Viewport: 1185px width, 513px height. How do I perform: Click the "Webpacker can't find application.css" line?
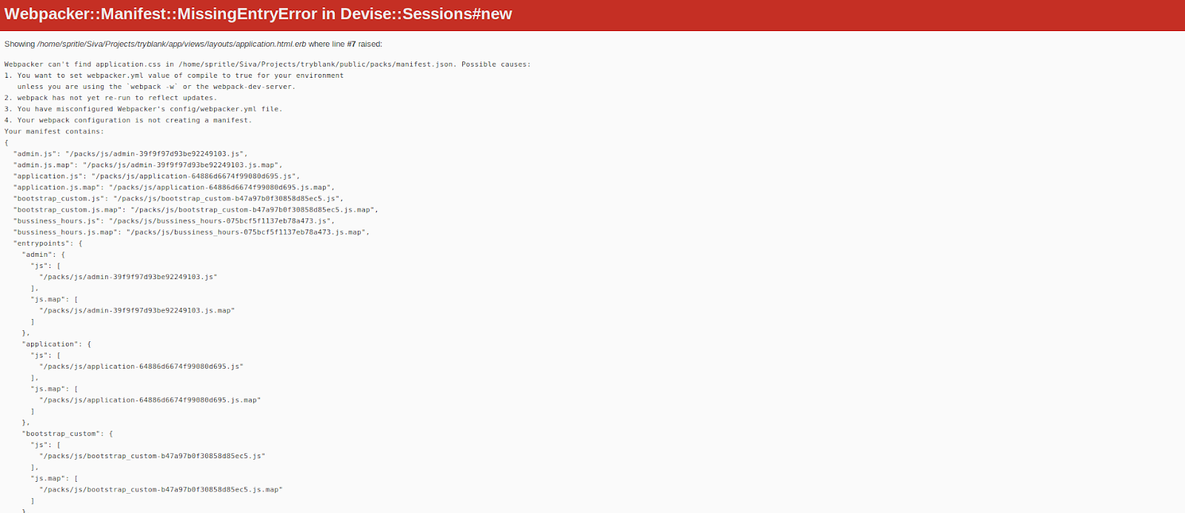coord(267,64)
